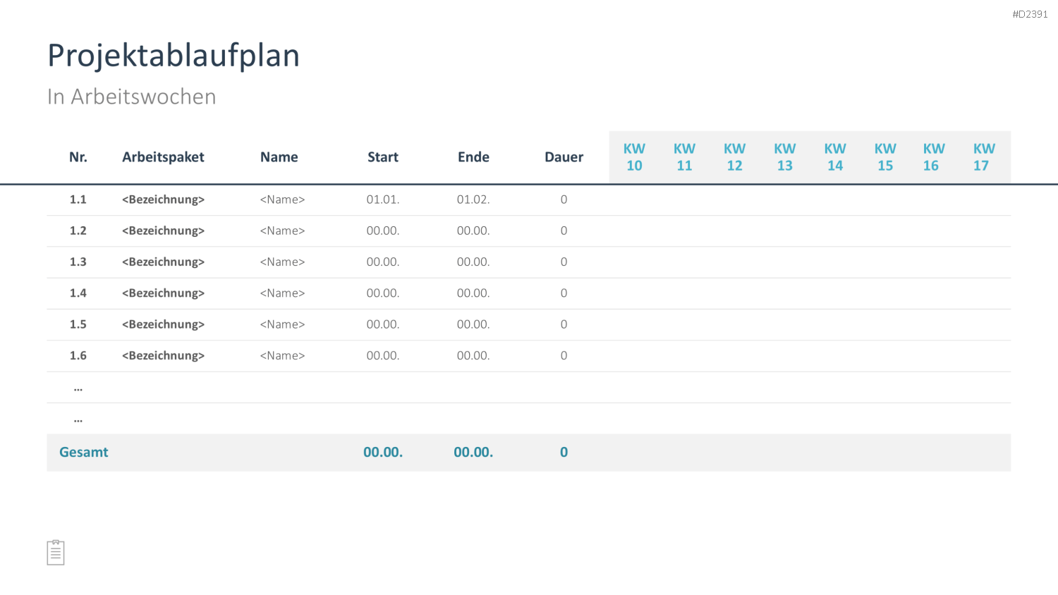1058x595 pixels.
Task: Click the <Name> cell in row 1.5
Action: (x=282, y=324)
